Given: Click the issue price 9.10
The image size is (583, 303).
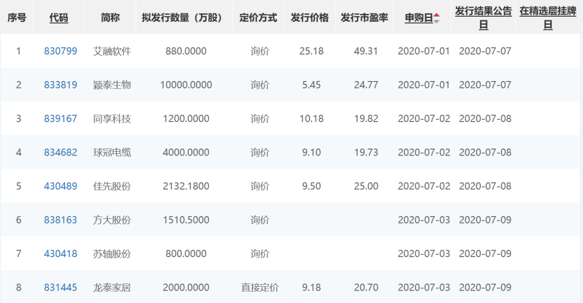Looking at the screenshot, I should pos(311,152).
